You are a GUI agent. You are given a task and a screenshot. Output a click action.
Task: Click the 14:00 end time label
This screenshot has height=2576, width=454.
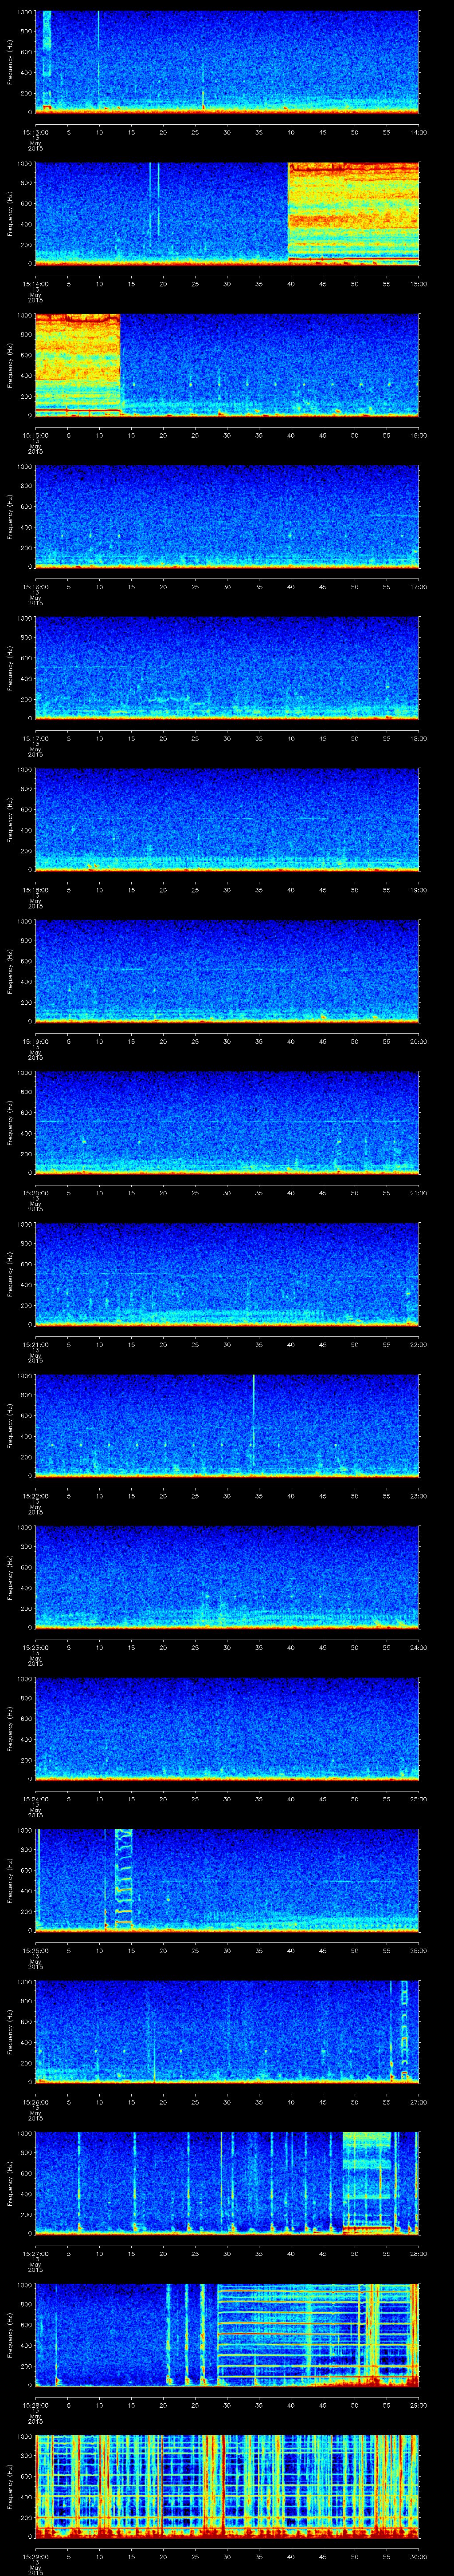(418, 132)
